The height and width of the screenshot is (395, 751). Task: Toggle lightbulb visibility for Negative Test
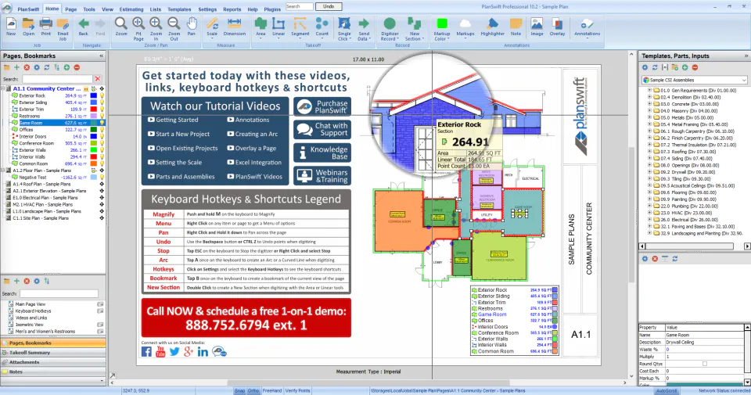pyautogui.click(x=102, y=177)
